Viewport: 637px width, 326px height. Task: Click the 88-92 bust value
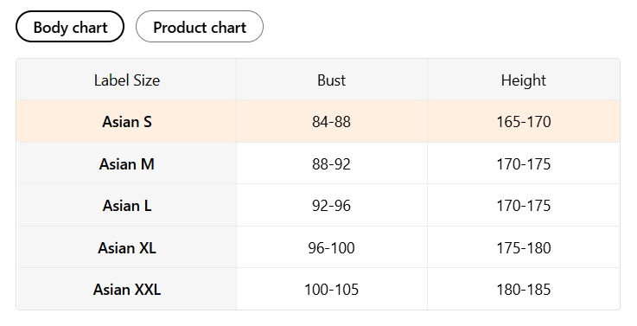point(332,163)
